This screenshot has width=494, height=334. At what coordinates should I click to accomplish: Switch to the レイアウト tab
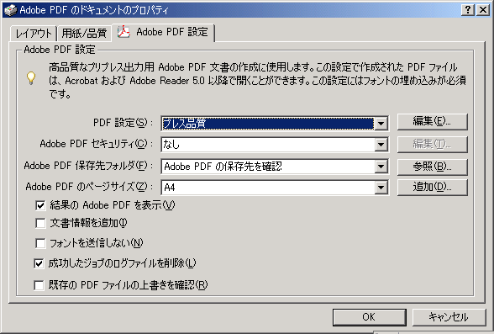coord(34,34)
